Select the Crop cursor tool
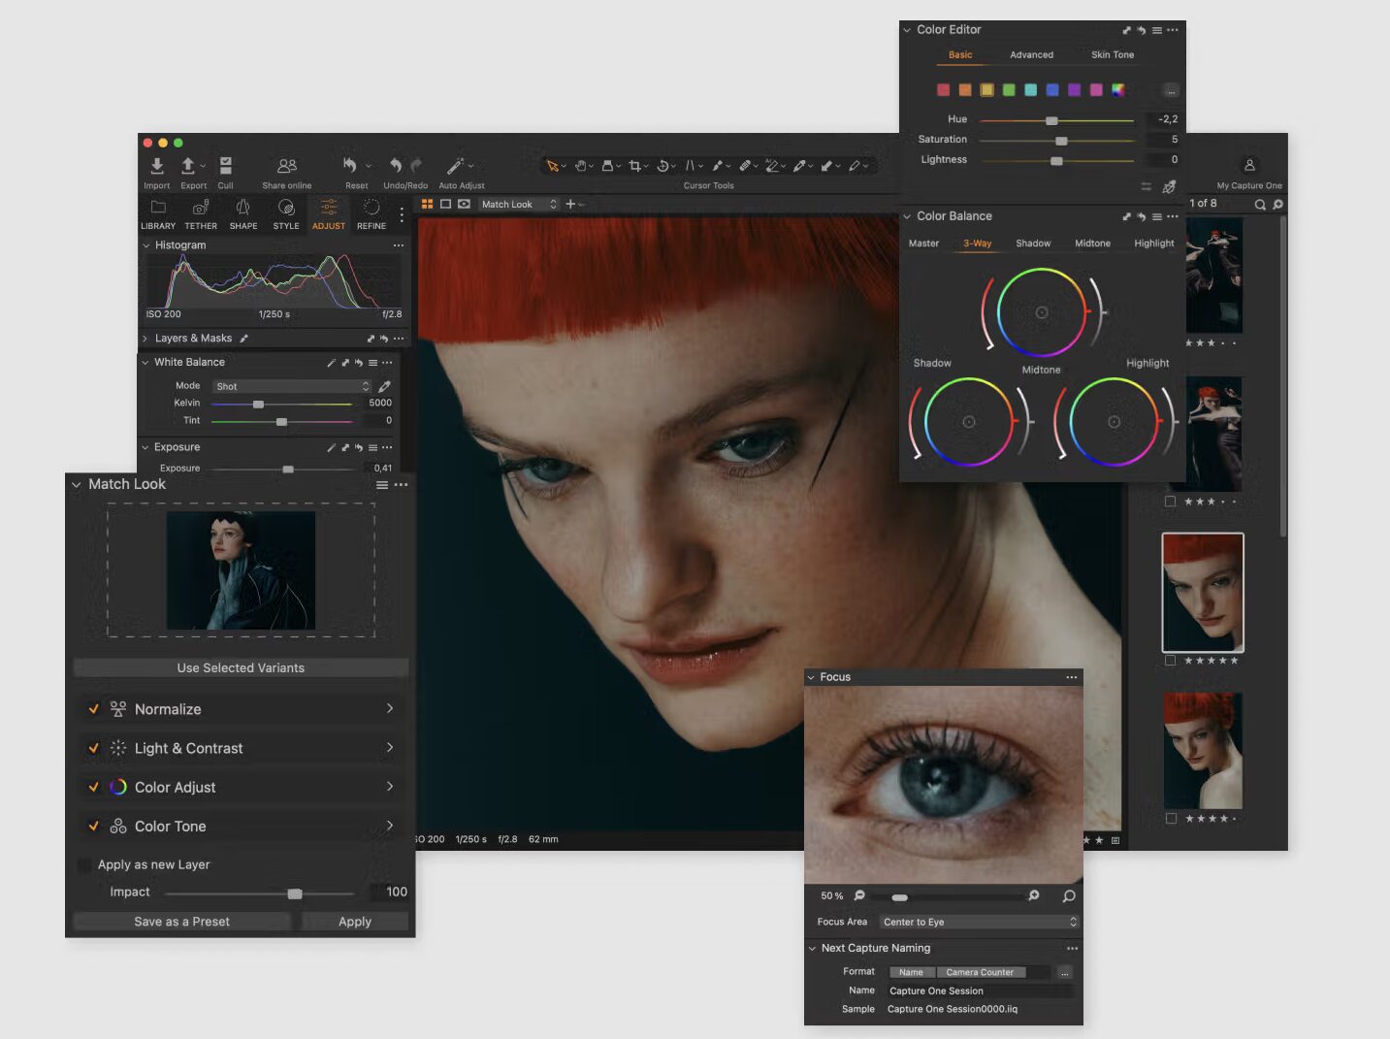The height and width of the screenshot is (1039, 1390). (634, 166)
